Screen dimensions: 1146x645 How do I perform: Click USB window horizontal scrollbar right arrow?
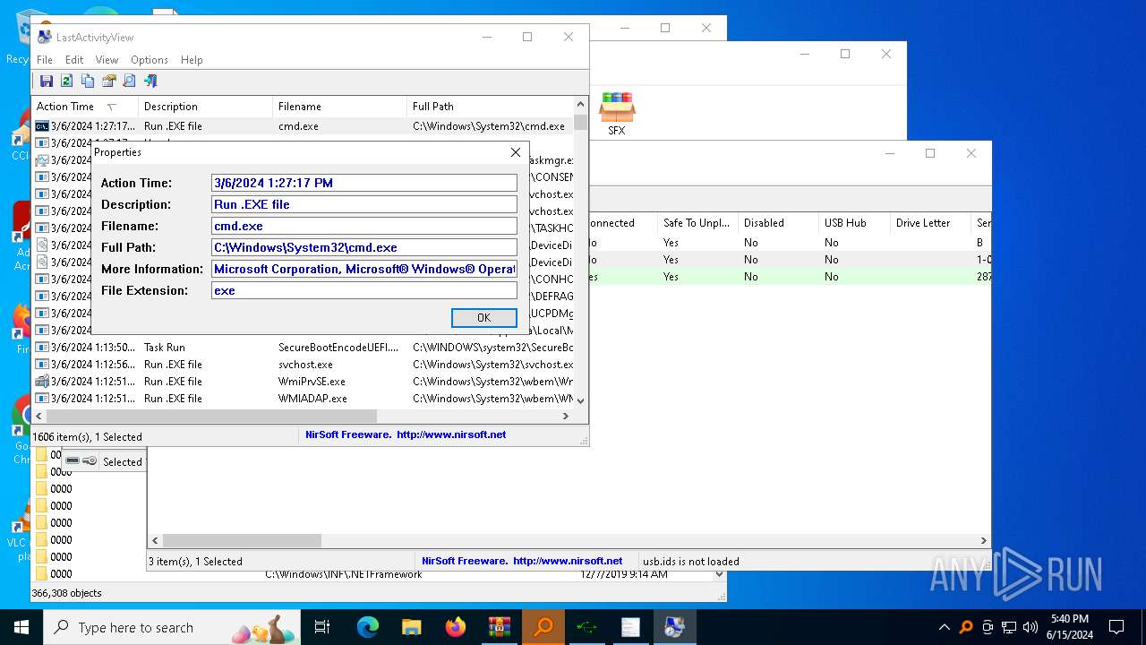983,541
